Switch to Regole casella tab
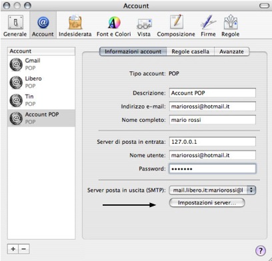The image size is (272, 261). [190, 51]
